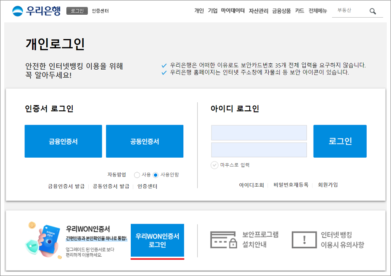
Task: Click the 우리은행 logo
Action: [x=37, y=11]
